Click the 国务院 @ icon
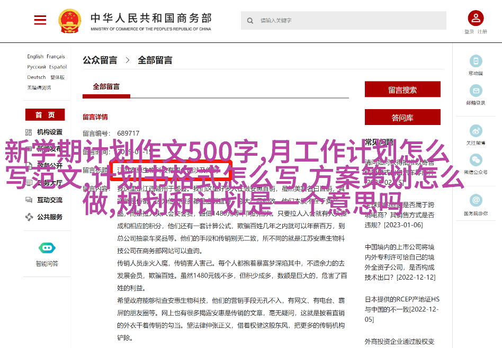 coord(476,201)
